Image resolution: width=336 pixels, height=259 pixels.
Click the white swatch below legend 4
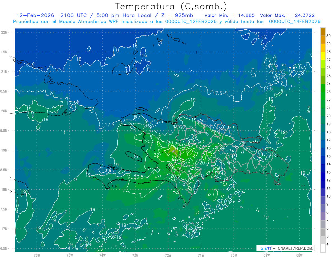(x=323, y=248)
